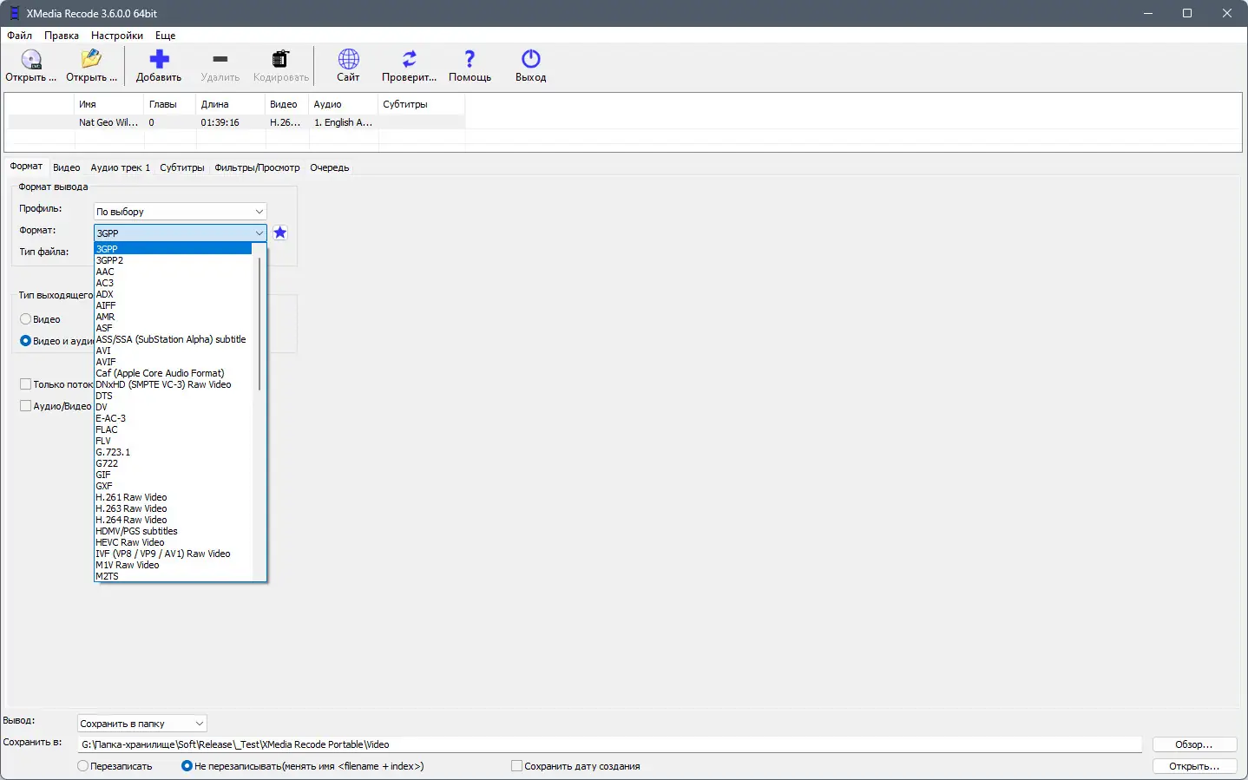Click the bottom Открыть... button
This screenshot has width=1248, height=780.
click(1194, 766)
